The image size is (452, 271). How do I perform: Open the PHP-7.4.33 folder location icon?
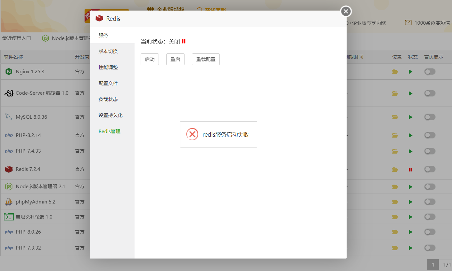[395, 151]
